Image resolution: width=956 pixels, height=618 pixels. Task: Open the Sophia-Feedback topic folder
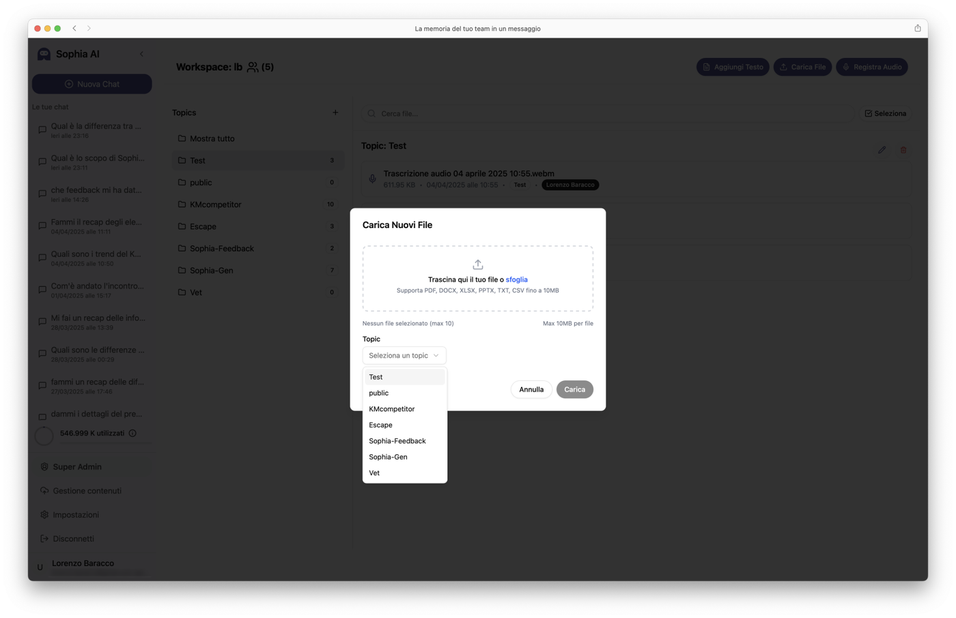[x=258, y=249]
